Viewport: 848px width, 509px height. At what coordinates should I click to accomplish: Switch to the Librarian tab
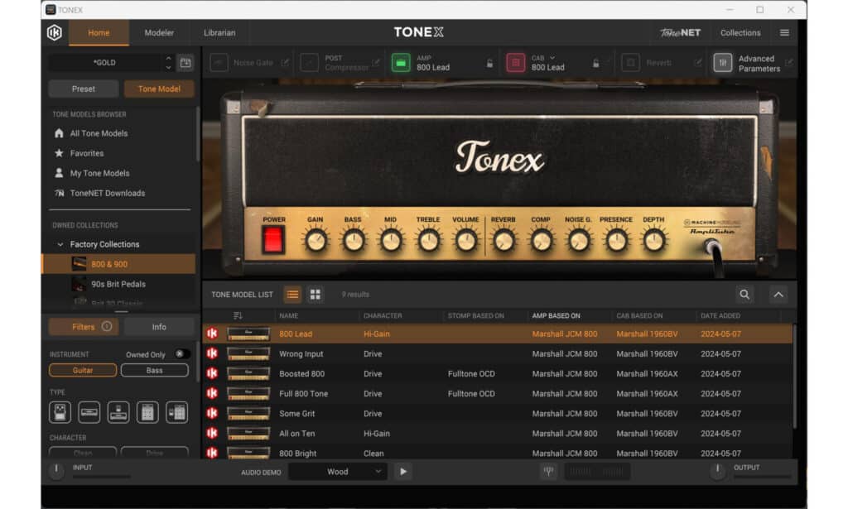tap(219, 33)
